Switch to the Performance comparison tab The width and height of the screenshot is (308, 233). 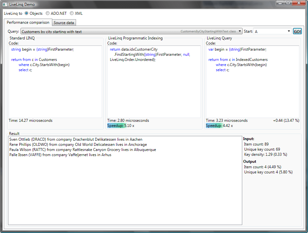(x=28, y=22)
